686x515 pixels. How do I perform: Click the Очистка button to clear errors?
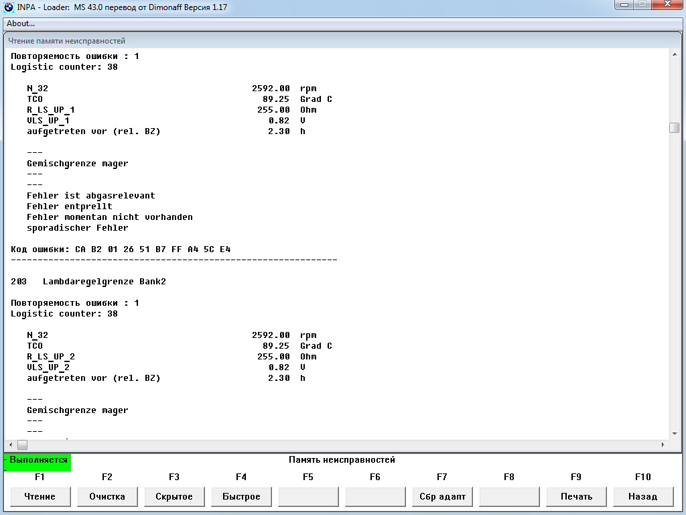107,497
